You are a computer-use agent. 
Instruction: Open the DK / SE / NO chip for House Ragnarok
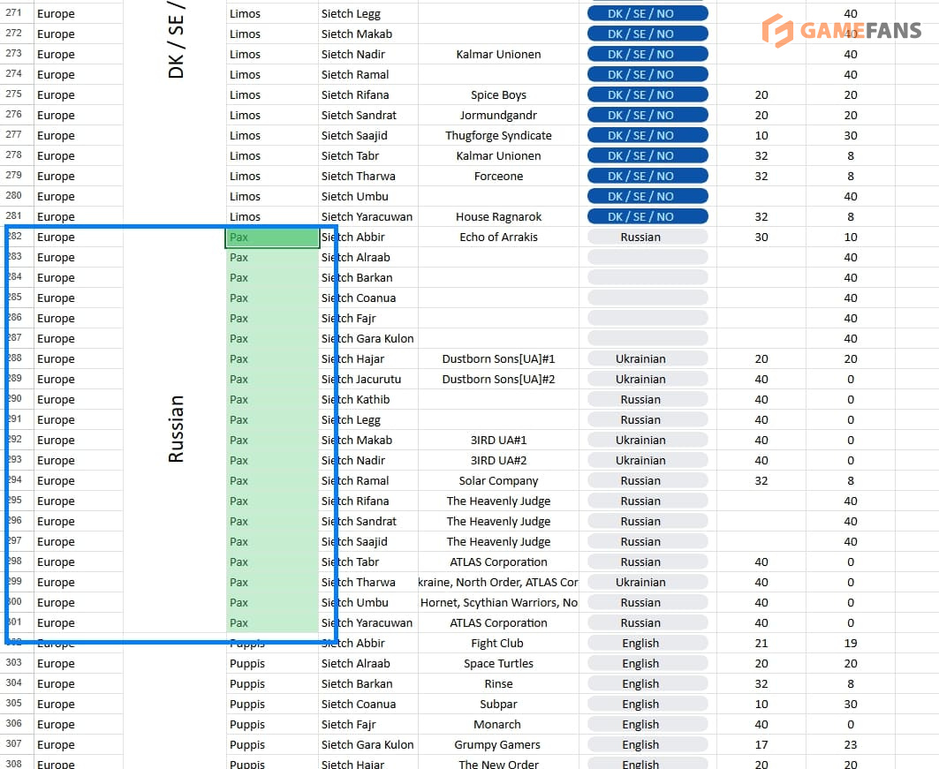647,216
